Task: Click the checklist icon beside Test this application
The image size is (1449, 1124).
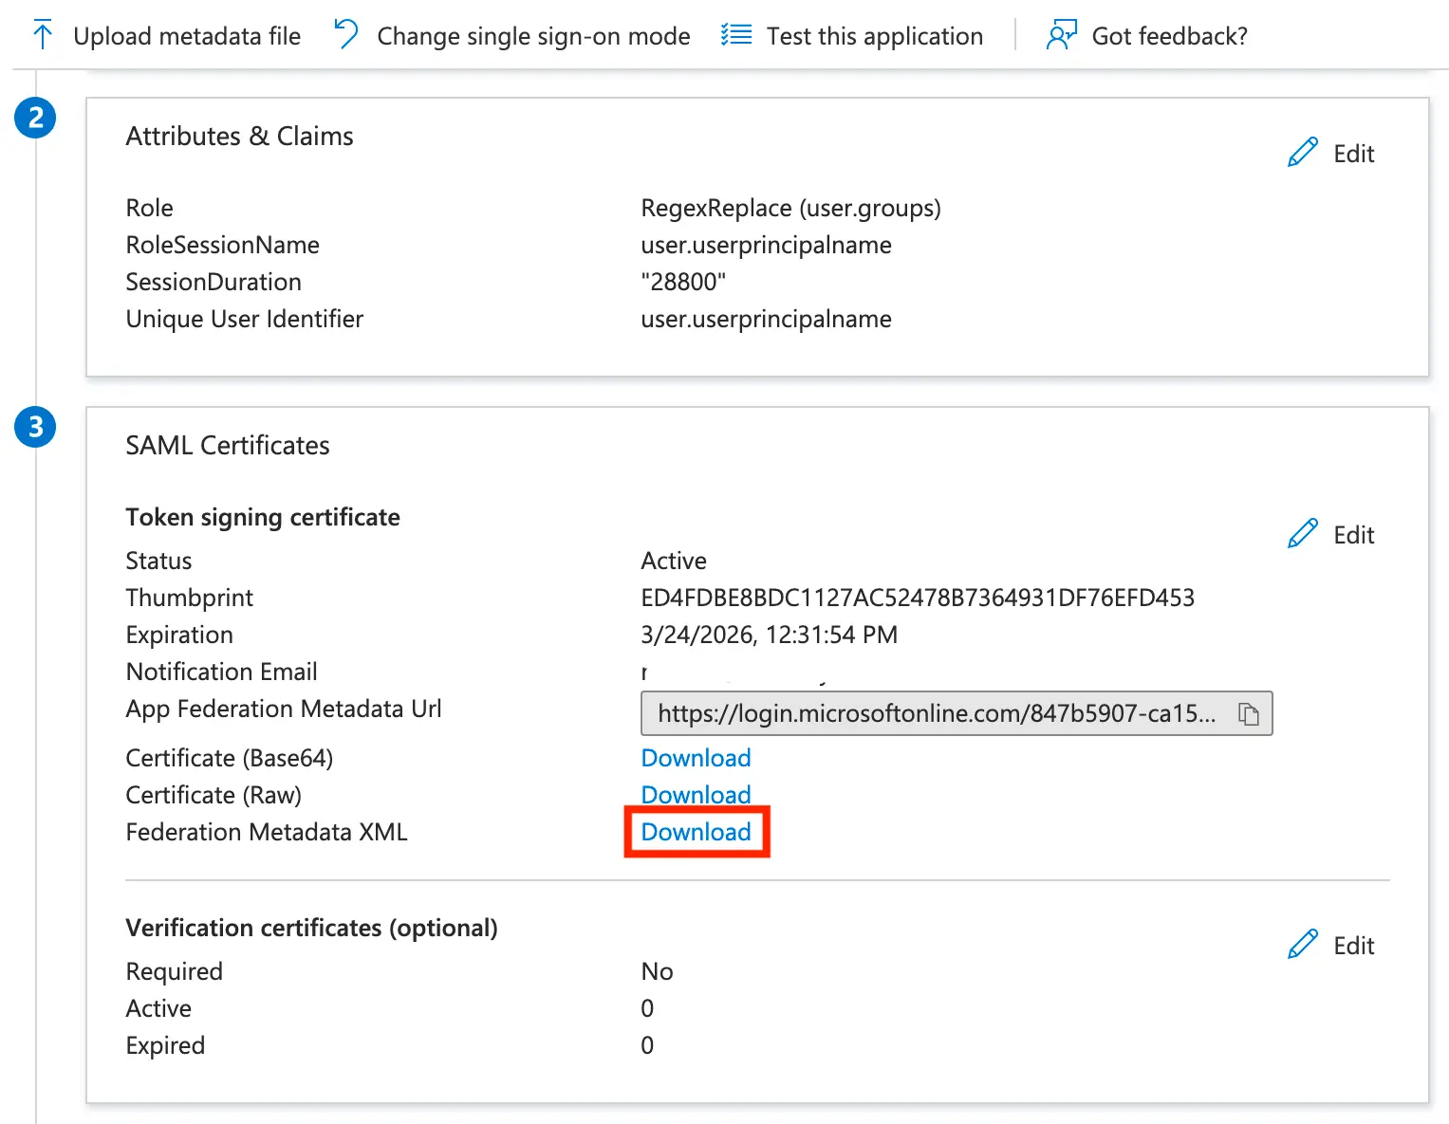Action: 736,35
